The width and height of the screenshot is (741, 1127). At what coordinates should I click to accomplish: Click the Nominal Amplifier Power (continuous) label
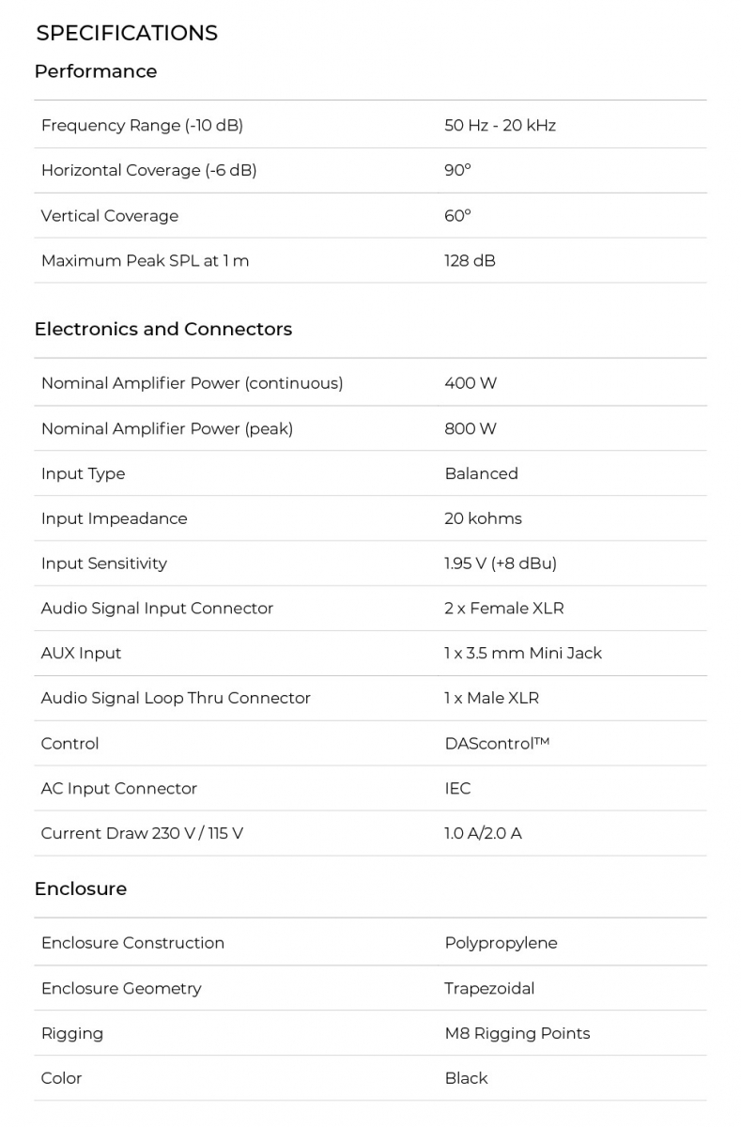(x=192, y=383)
